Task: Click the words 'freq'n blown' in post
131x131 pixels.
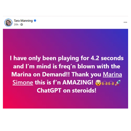Action: pyautogui.click(x=77, y=66)
